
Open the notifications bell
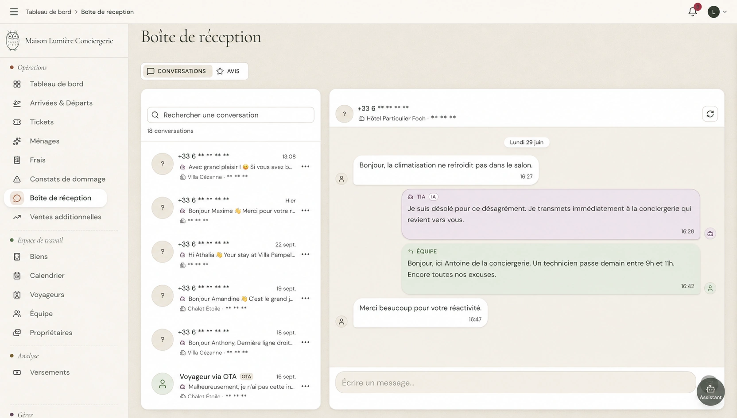click(693, 12)
